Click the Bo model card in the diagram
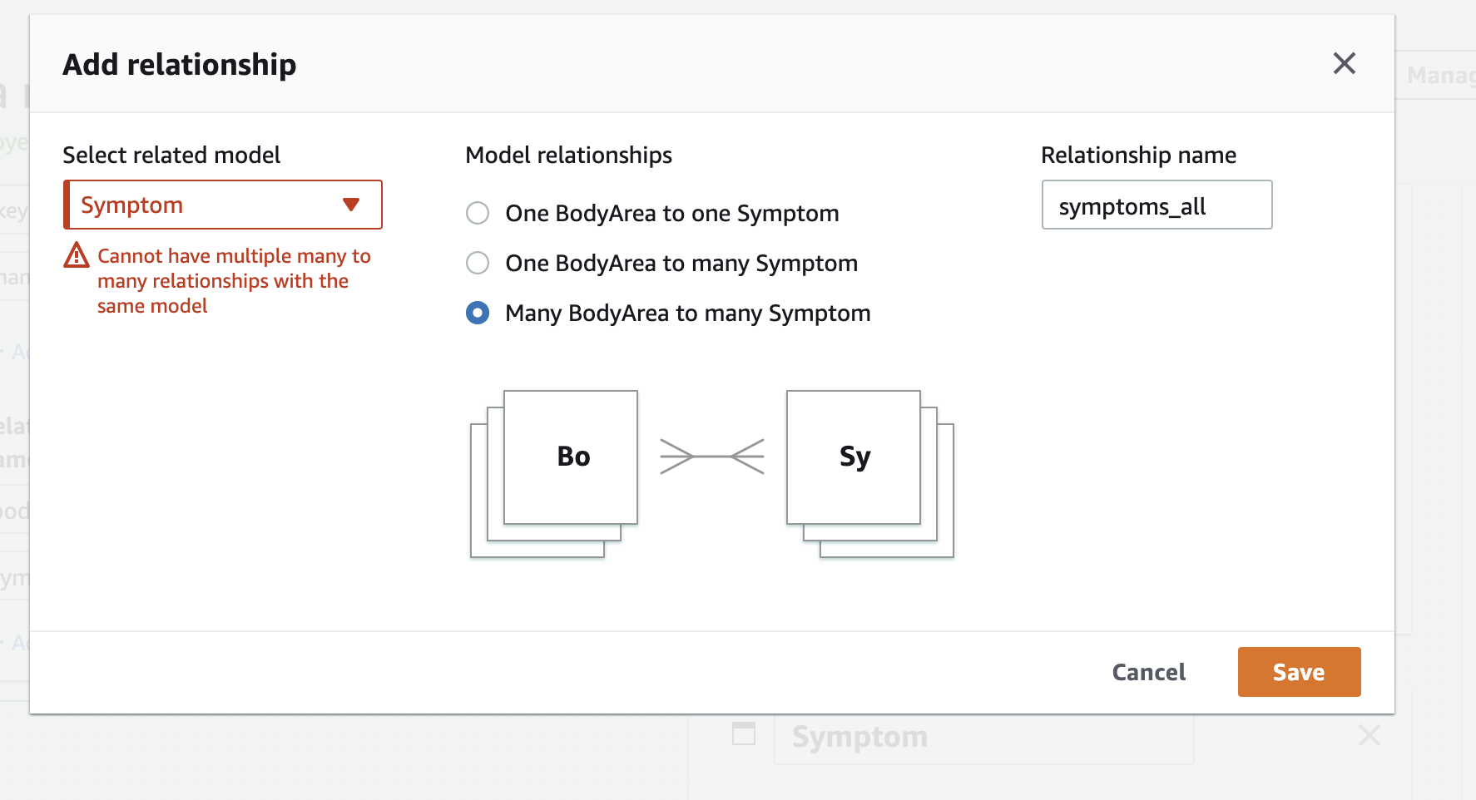1476x800 pixels. pos(572,457)
